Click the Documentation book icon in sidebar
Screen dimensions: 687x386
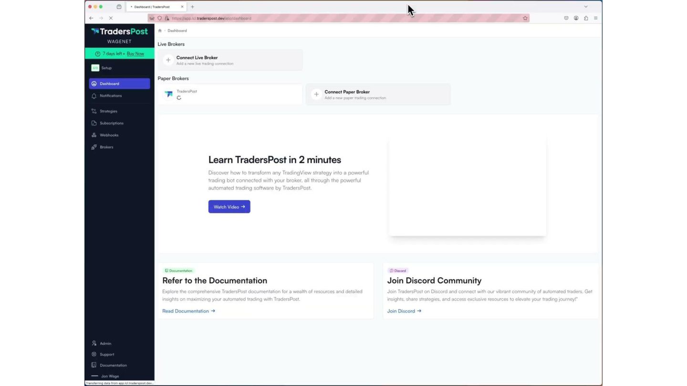(94, 365)
